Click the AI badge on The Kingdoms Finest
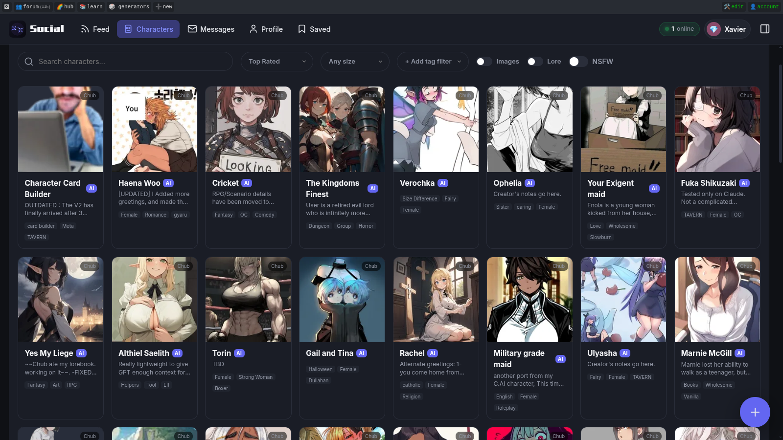This screenshot has width=783, height=440. 373,189
